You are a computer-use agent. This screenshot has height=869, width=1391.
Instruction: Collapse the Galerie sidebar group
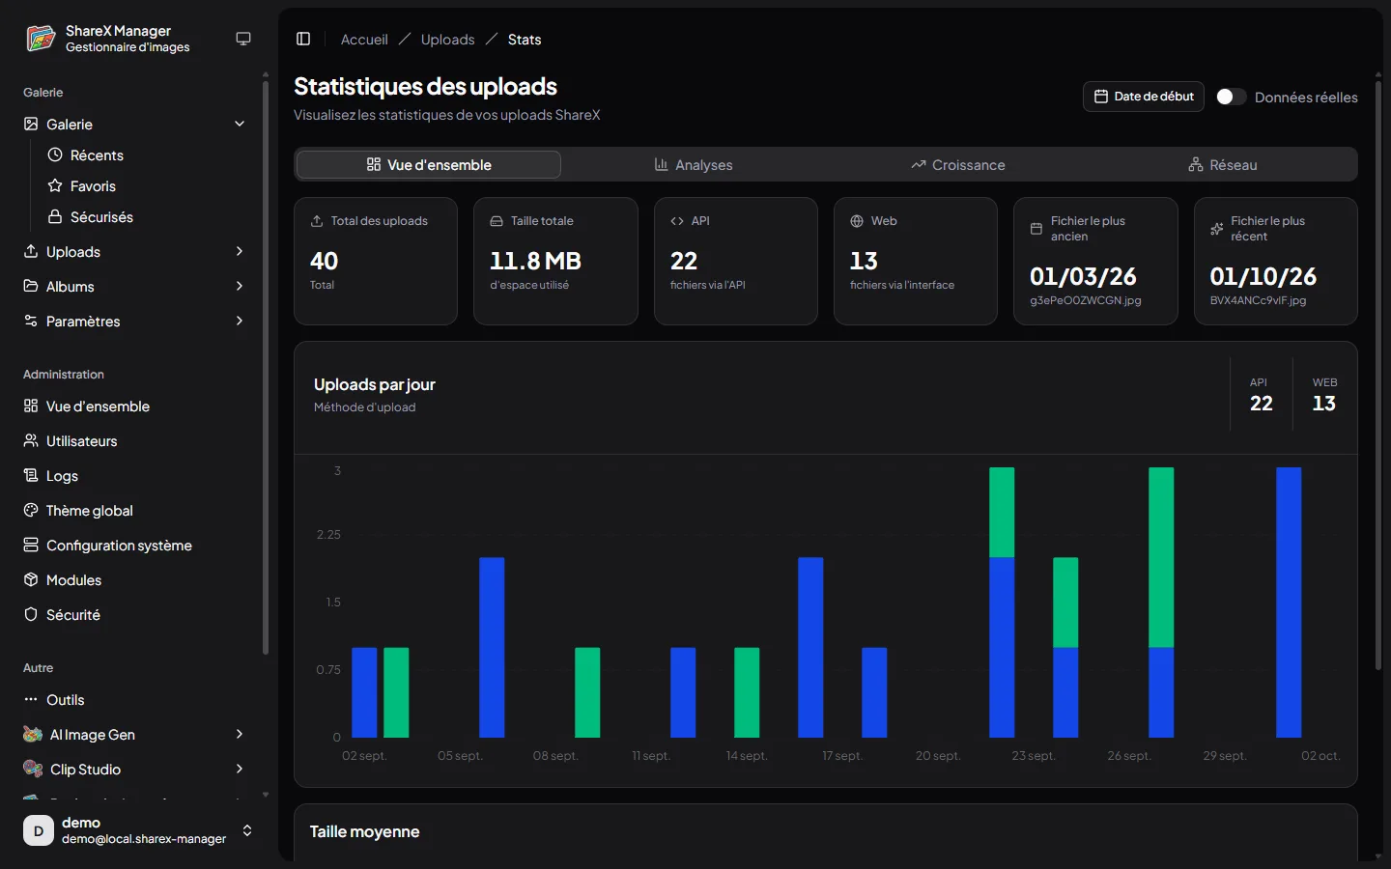(240, 124)
